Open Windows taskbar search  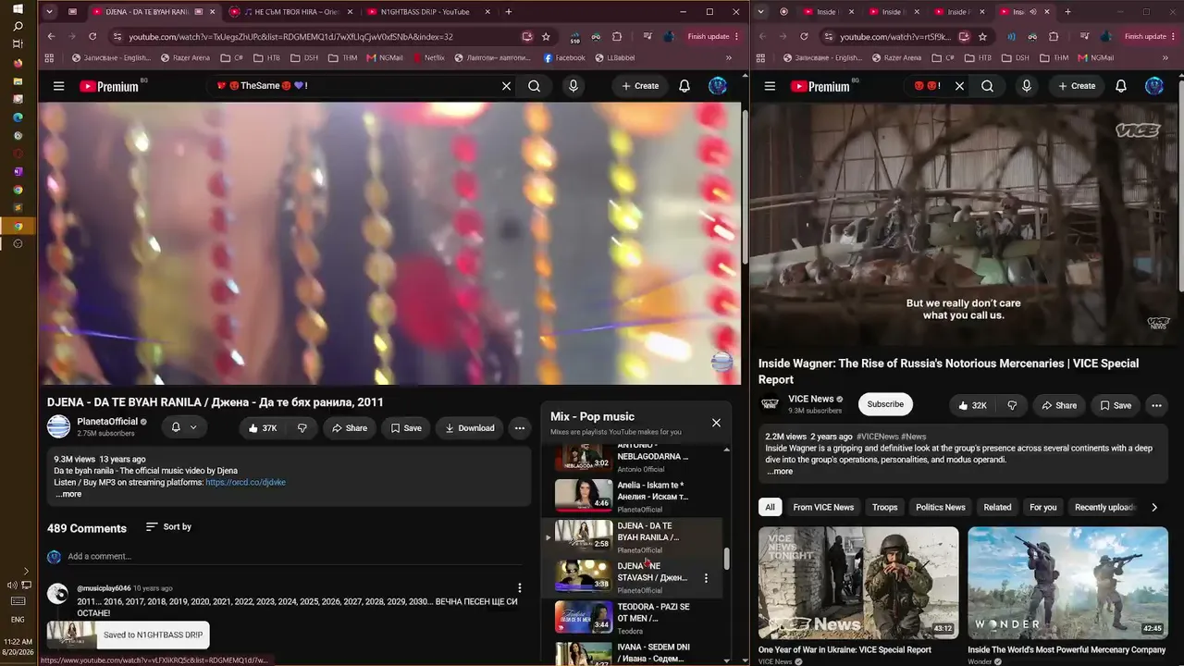click(18, 27)
